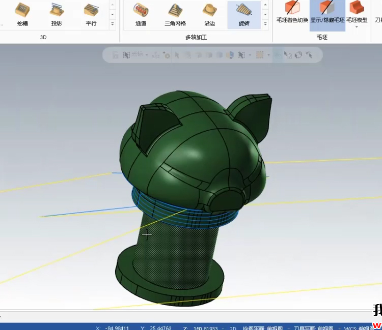Open the 毛坯模型 stock model tool
This screenshot has height=330, width=382.
point(357,12)
